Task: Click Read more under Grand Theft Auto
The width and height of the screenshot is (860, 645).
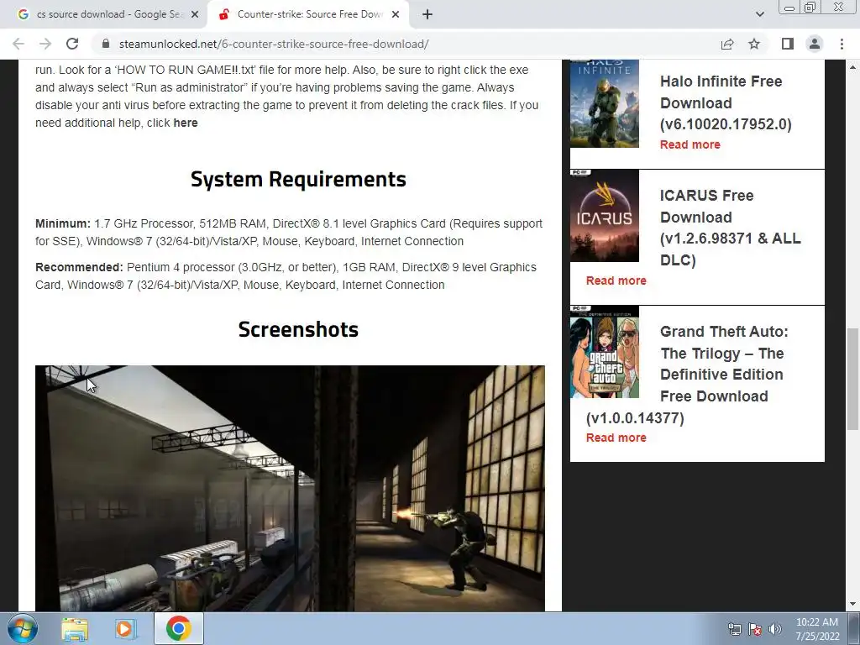Action: tap(616, 438)
